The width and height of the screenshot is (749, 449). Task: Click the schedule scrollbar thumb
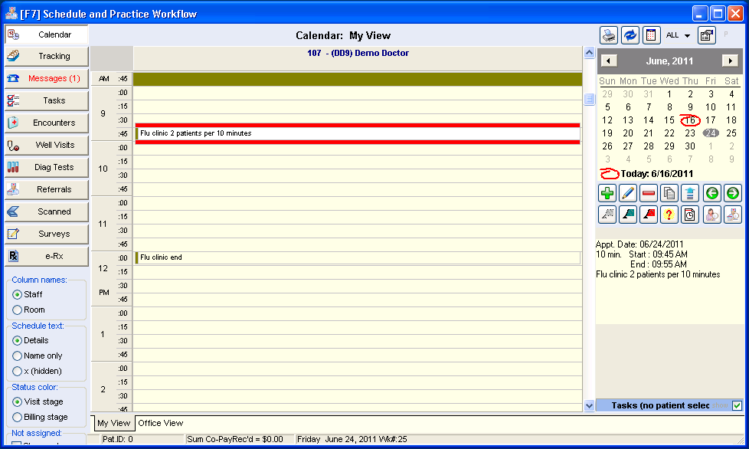pos(590,100)
